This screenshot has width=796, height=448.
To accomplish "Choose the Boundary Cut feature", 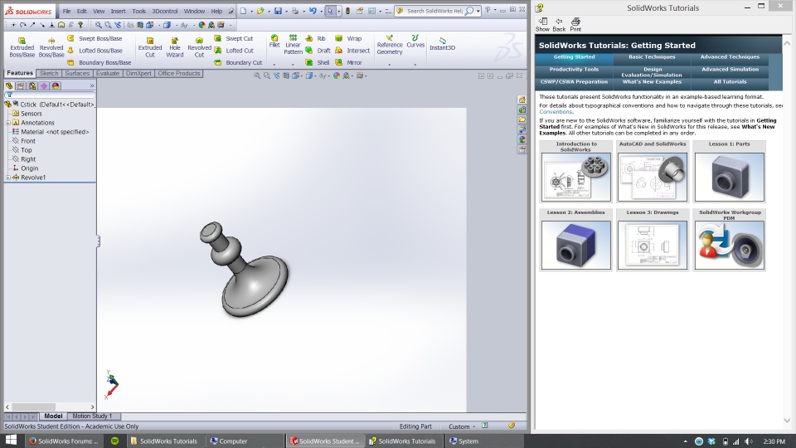I will [x=238, y=62].
